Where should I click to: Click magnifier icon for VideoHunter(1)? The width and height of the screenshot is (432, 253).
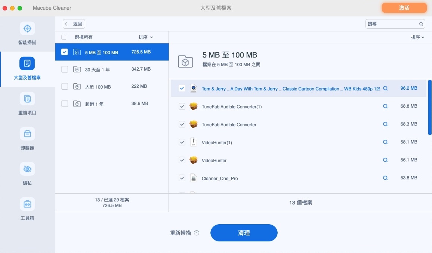[x=385, y=142]
